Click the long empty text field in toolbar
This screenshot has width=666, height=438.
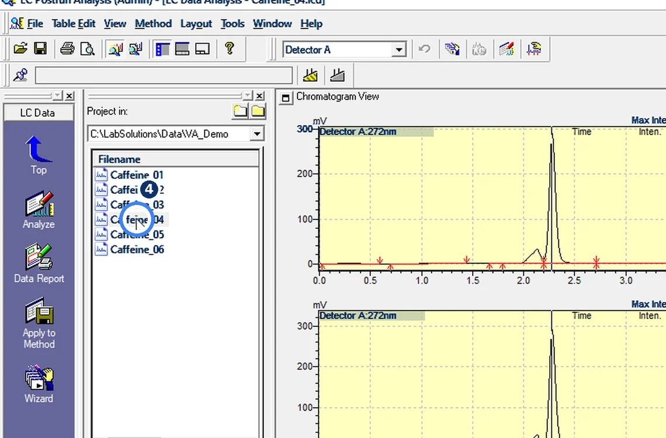point(164,75)
